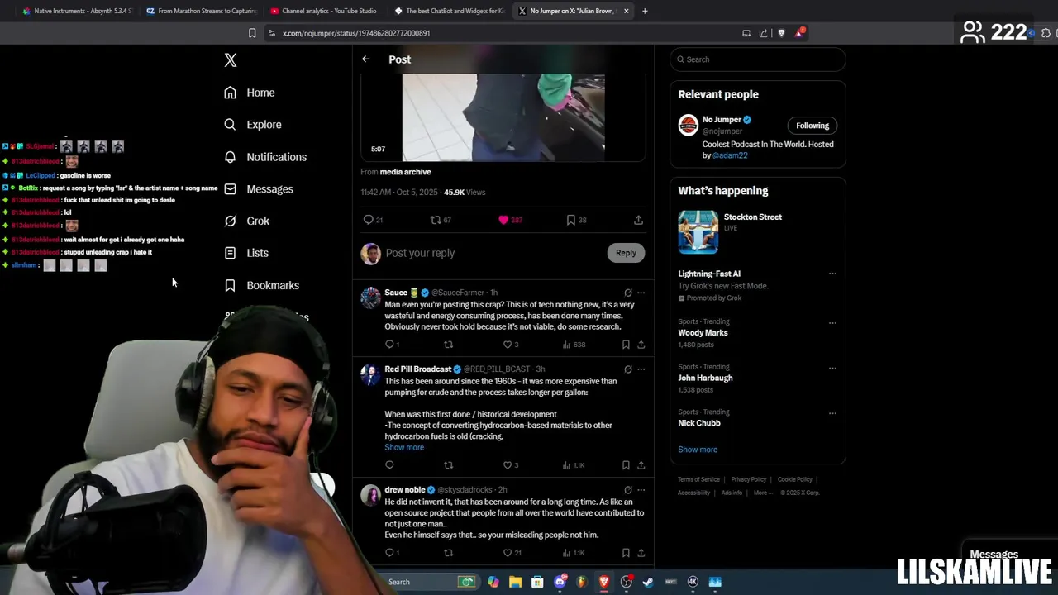Click Brave shields icon in address bar
The image size is (1058, 595).
pyautogui.click(x=781, y=33)
